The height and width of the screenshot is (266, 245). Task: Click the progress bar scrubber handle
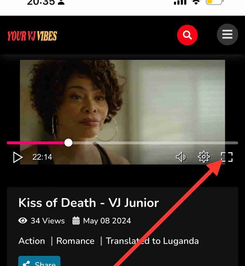click(x=68, y=143)
